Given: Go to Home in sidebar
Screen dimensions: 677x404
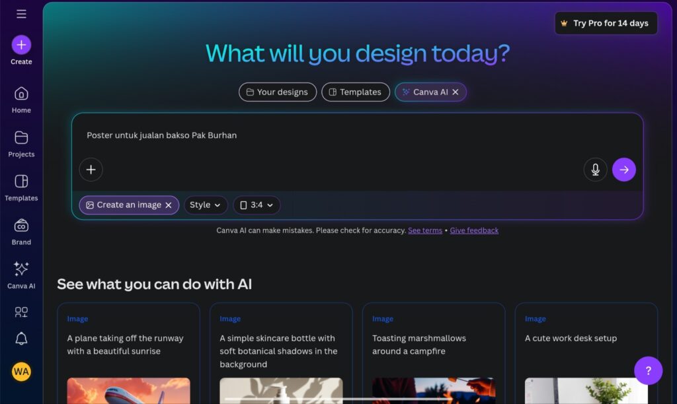Looking at the screenshot, I should pyautogui.click(x=21, y=100).
